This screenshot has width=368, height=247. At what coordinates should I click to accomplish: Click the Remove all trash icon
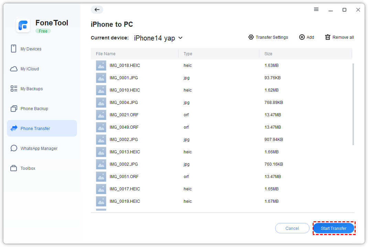coord(328,37)
